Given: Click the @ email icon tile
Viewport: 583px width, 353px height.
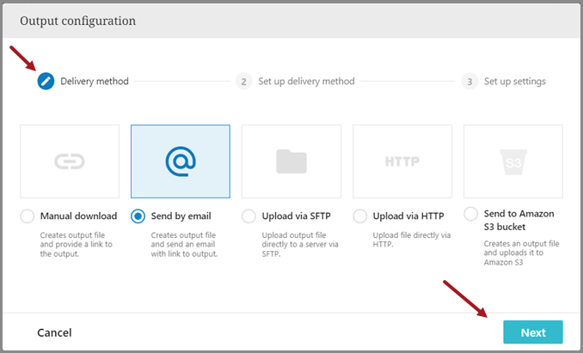Looking at the screenshot, I should click(181, 161).
